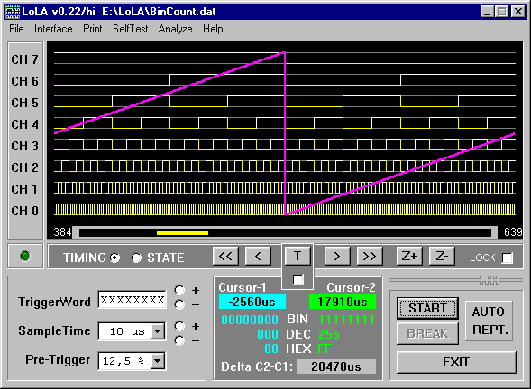Zoom out with the Z- button

pos(442,257)
